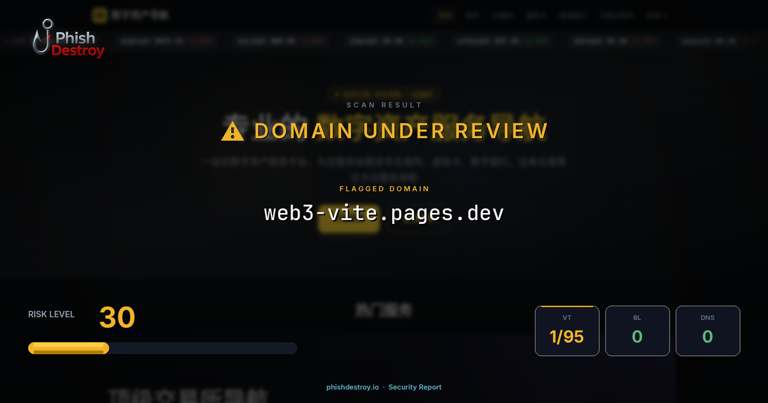Open the Security Report link
The height and width of the screenshot is (403, 768).
point(415,387)
